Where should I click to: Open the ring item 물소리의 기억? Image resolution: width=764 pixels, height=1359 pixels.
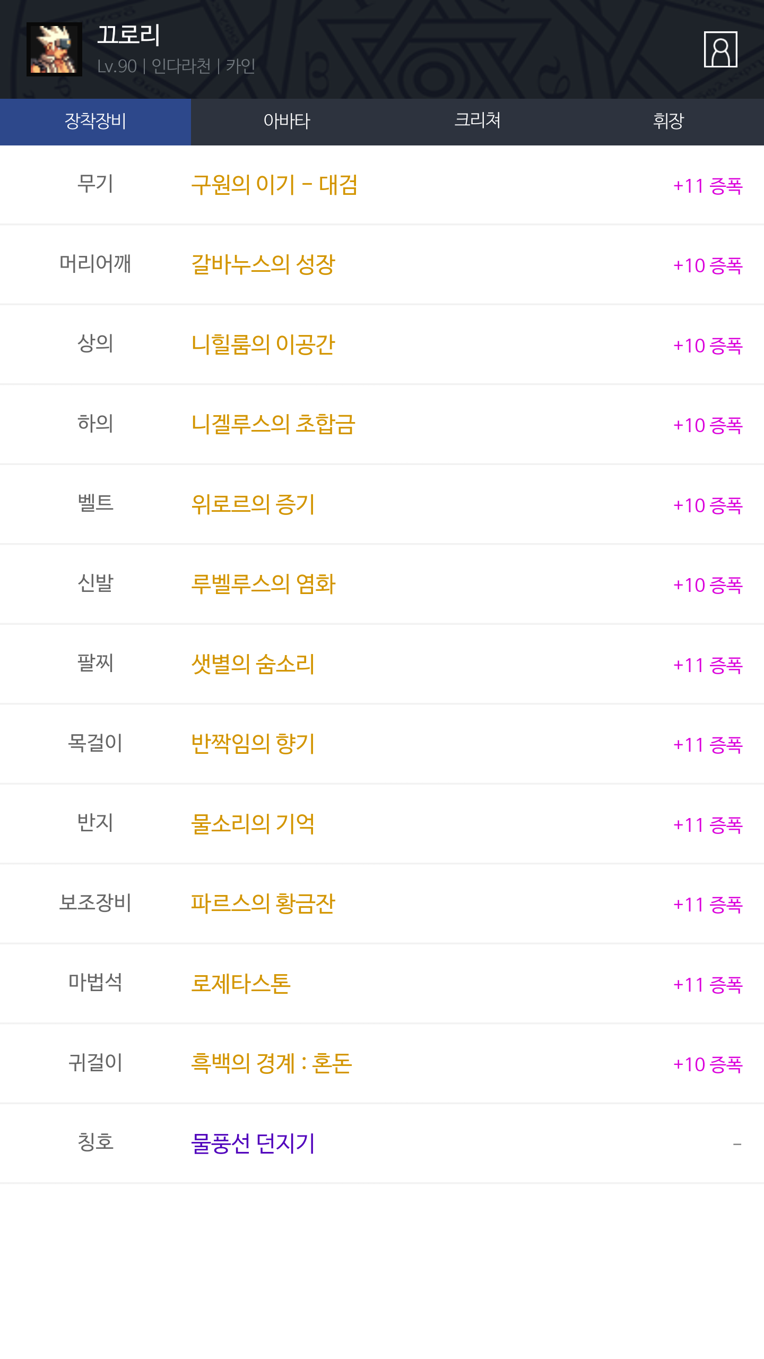click(x=253, y=824)
